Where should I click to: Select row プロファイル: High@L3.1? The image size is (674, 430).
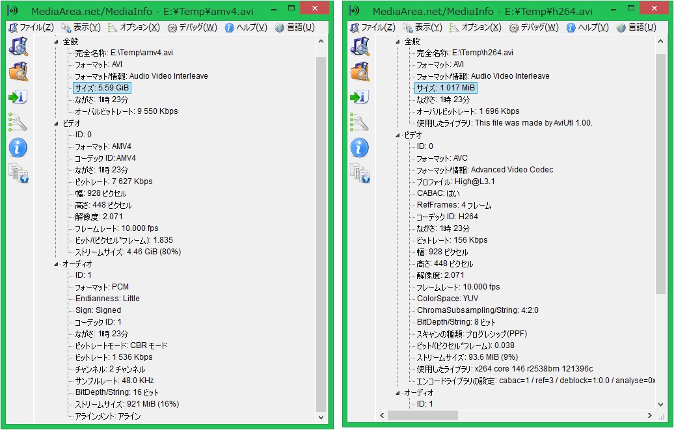[x=455, y=181]
